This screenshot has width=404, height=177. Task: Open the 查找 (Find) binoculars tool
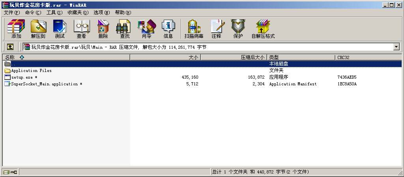pyautogui.click(x=125, y=29)
